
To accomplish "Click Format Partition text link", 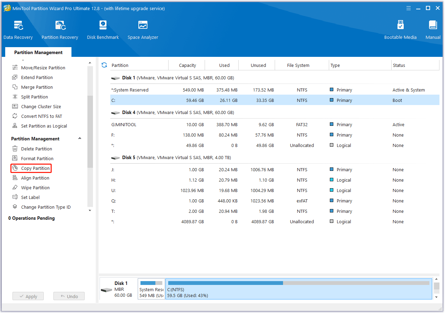I will [x=37, y=158].
